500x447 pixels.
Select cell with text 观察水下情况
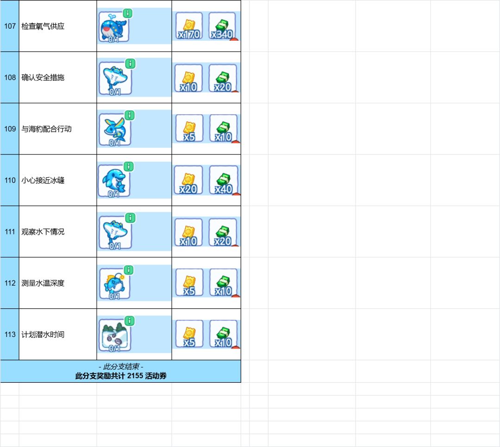58,232
